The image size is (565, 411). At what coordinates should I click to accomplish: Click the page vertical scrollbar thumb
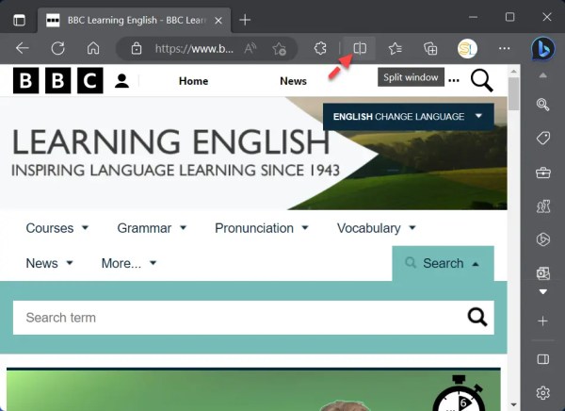point(514,94)
